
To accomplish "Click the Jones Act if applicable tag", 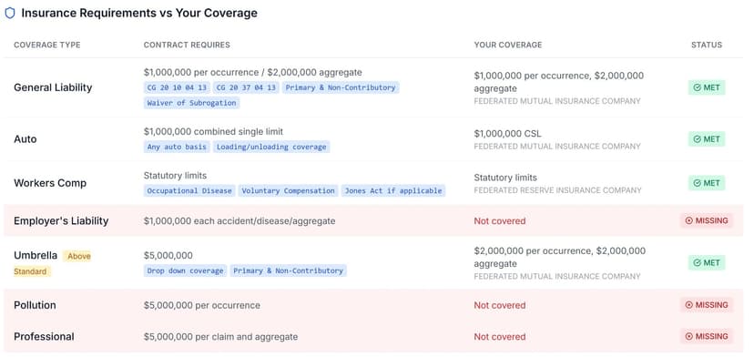I will pyautogui.click(x=393, y=191).
